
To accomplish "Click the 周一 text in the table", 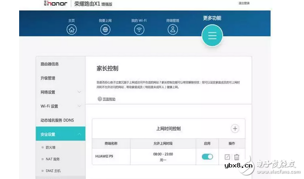I will point(163,160).
